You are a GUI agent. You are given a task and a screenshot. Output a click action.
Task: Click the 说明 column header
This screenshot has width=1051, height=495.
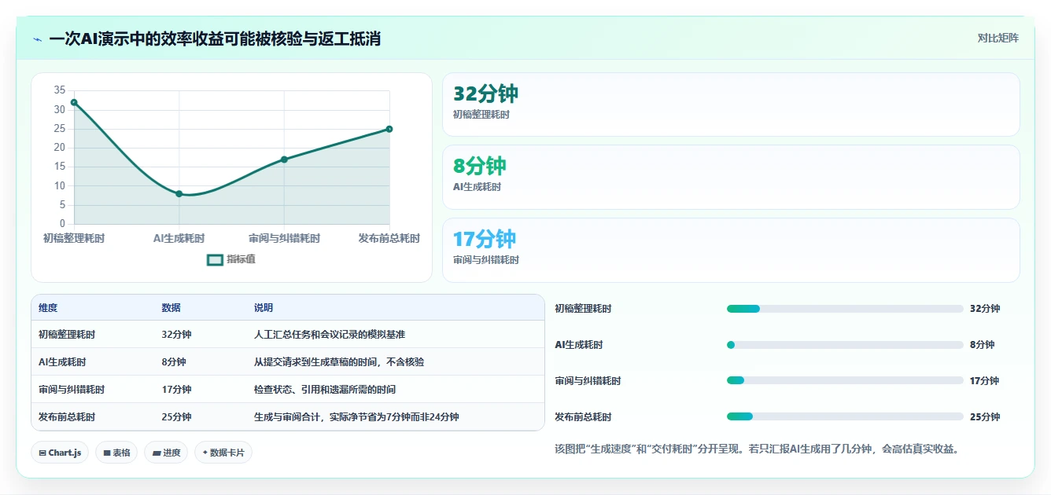tap(264, 308)
